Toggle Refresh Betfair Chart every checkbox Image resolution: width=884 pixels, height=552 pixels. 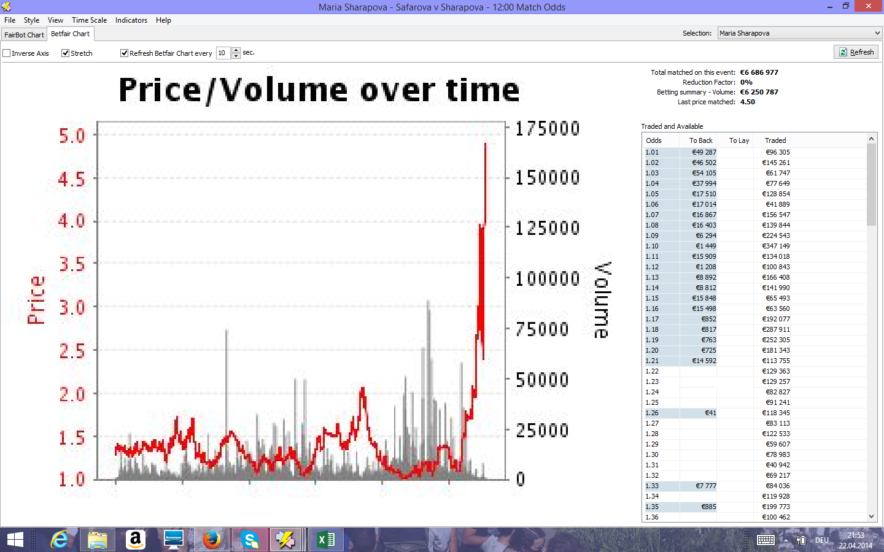tap(124, 53)
